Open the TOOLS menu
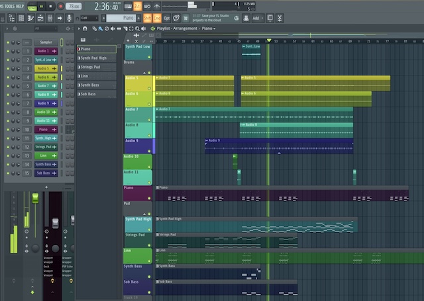Viewport: 424px width, 301px height. pyautogui.click(x=10, y=6)
